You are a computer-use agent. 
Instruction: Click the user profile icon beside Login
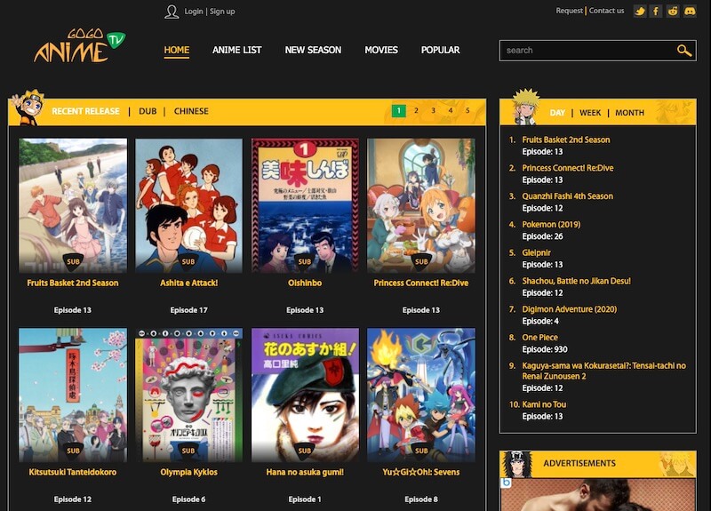pyautogui.click(x=172, y=12)
